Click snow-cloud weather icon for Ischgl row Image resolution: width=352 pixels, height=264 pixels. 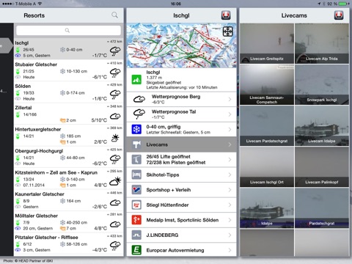tap(115, 51)
